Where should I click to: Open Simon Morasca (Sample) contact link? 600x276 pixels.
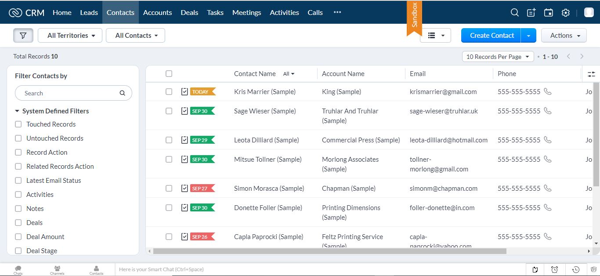pyautogui.click(x=269, y=188)
